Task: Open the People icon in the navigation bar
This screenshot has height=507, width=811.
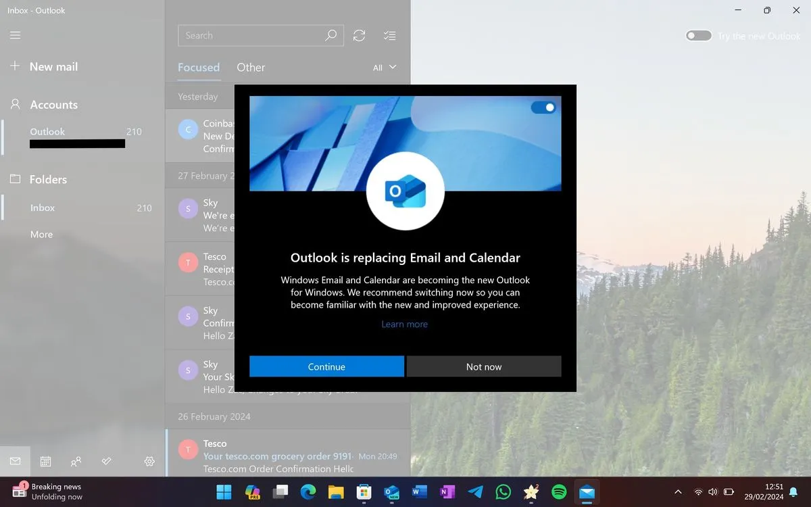Action: 76,461
